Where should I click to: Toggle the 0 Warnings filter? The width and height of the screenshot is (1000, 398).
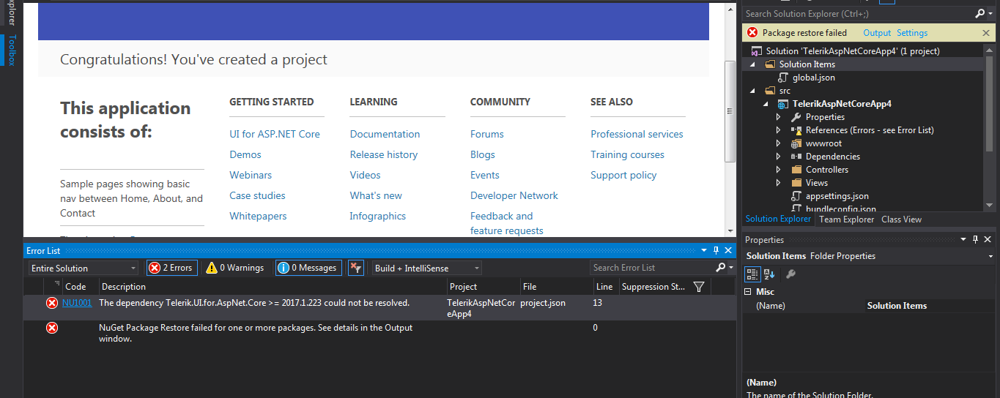click(234, 268)
